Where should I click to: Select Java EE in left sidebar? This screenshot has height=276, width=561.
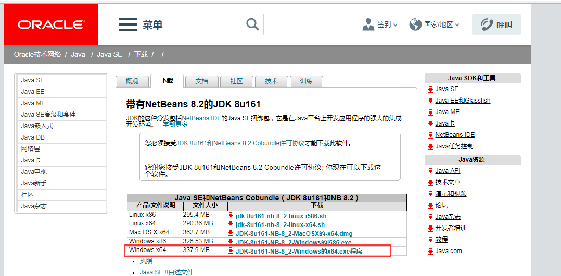coord(61,92)
